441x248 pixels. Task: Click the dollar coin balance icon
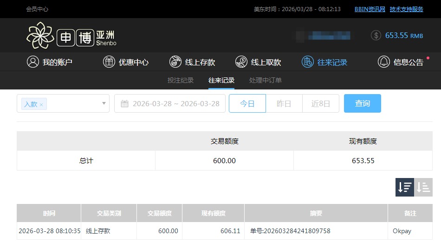376,35
